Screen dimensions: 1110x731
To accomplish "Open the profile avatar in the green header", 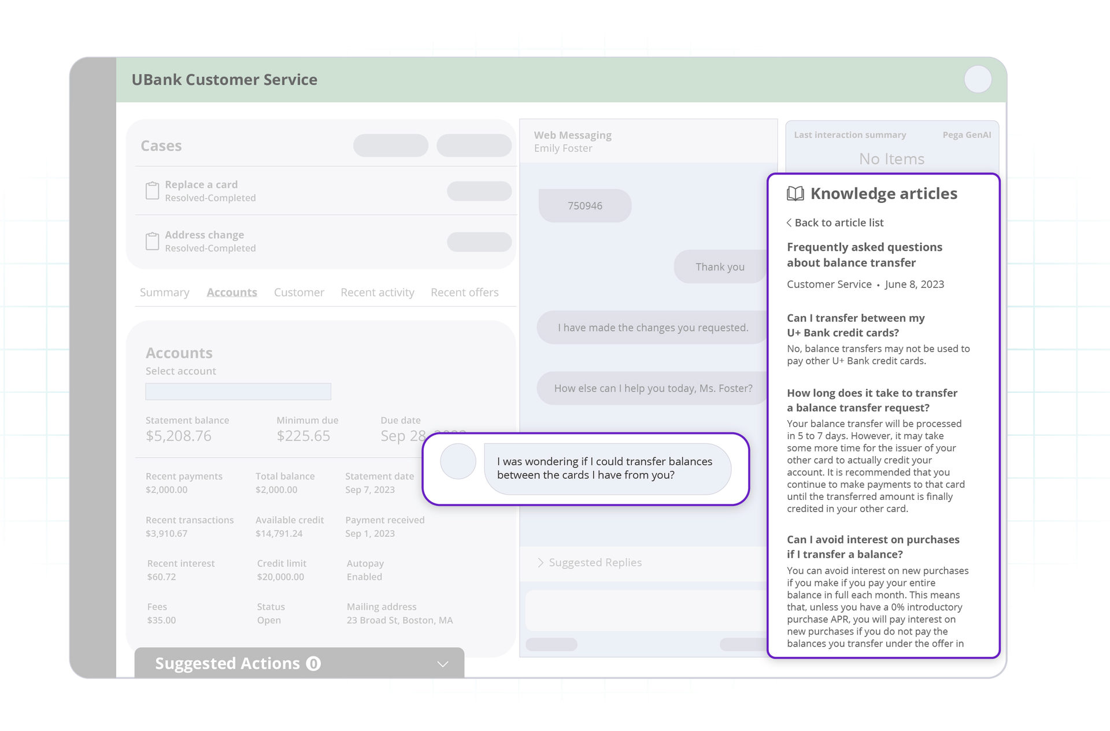I will tap(978, 79).
